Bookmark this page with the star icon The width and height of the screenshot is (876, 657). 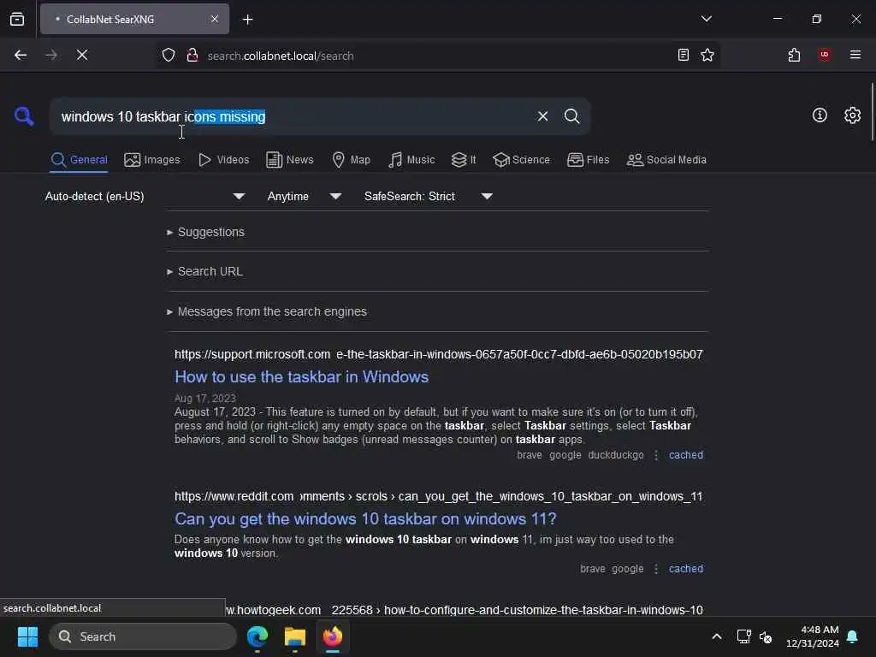[707, 55]
